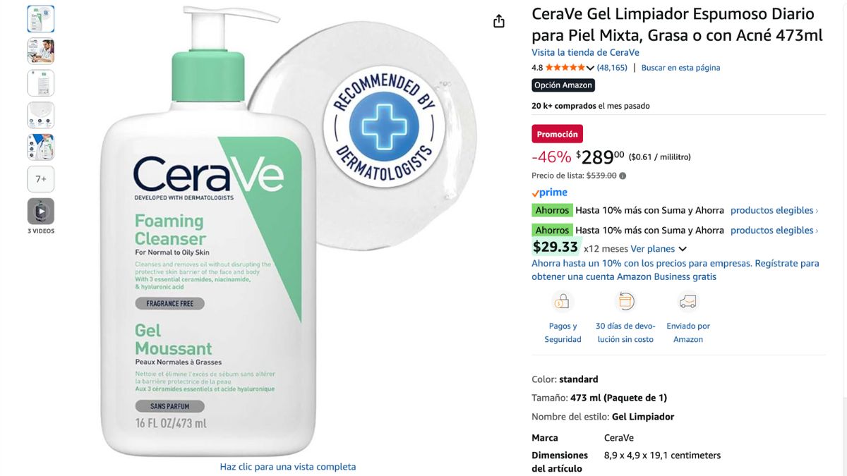Select the first product thumbnail

tap(41, 19)
